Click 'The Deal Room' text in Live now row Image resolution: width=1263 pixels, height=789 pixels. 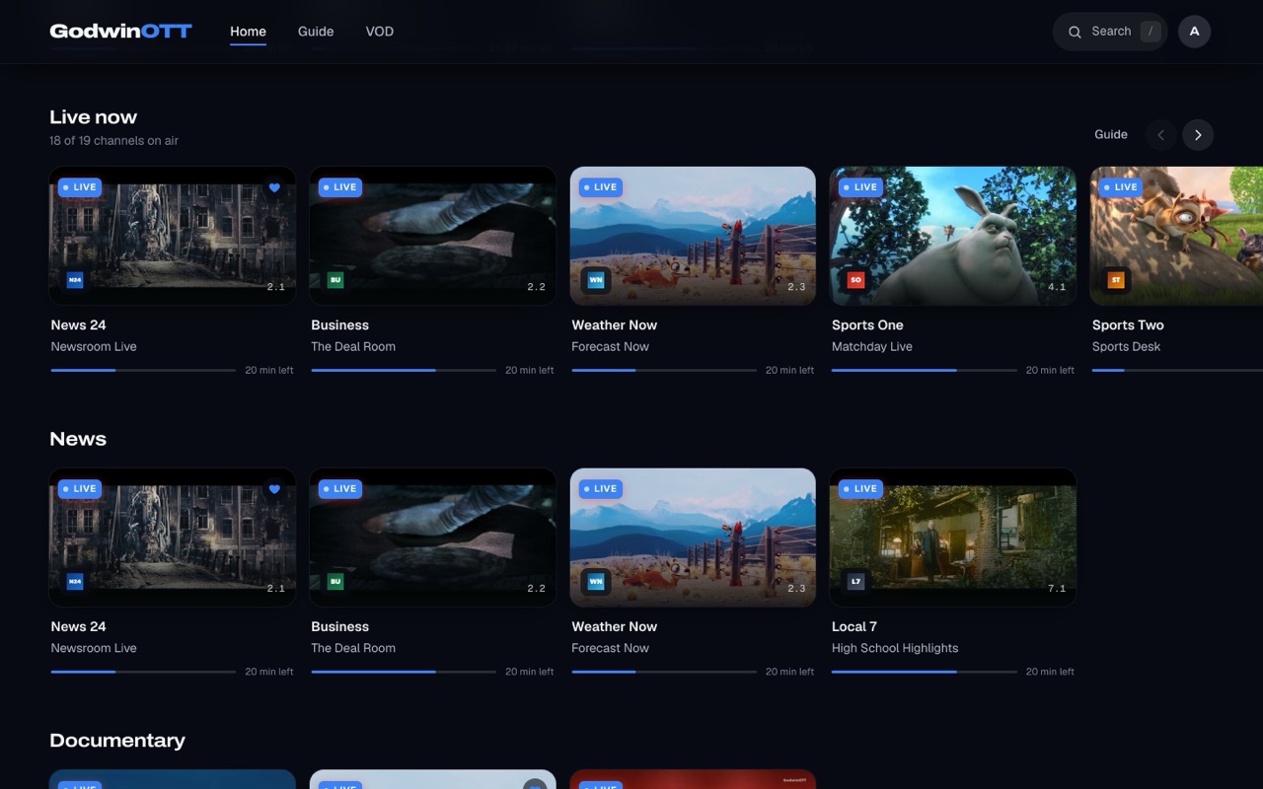click(x=353, y=347)
